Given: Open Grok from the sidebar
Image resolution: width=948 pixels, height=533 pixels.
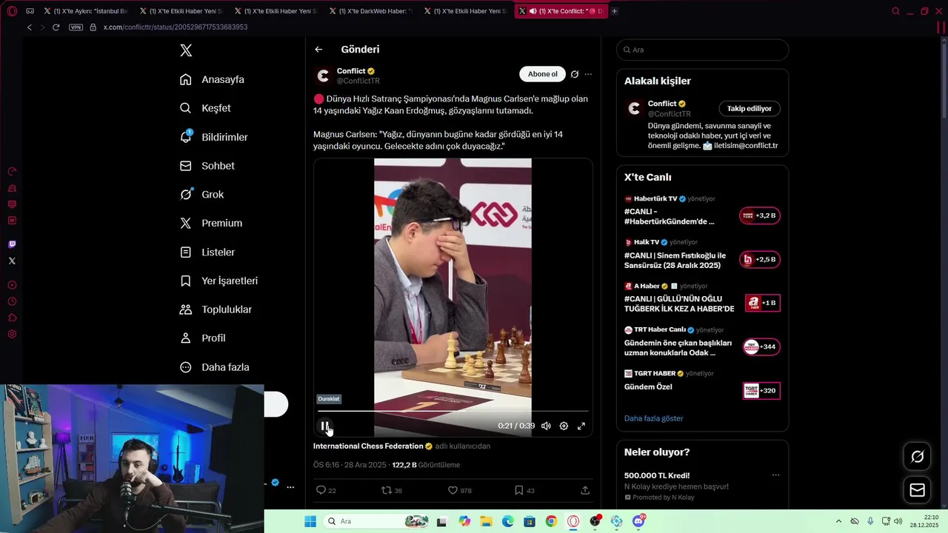Looking at the screenshot, I should 202,194.
